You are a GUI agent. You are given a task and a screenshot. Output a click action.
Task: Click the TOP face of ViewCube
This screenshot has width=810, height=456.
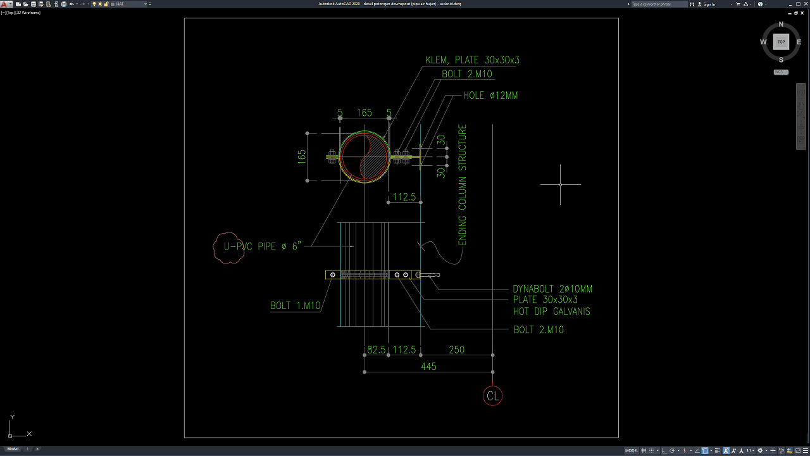click(x=781, y=42)
